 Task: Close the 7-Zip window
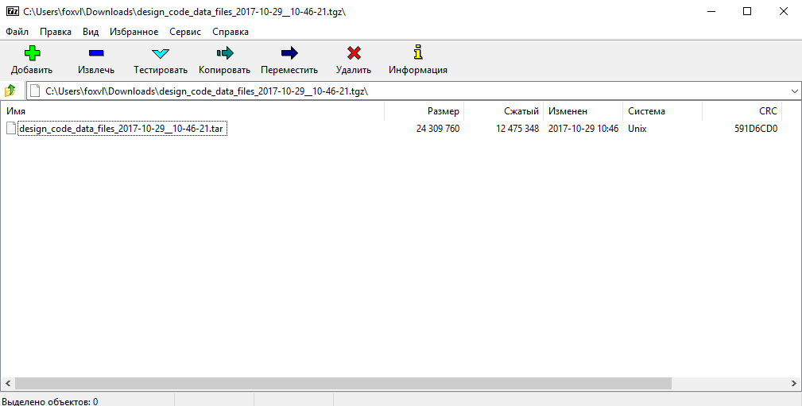pos(783,11)
